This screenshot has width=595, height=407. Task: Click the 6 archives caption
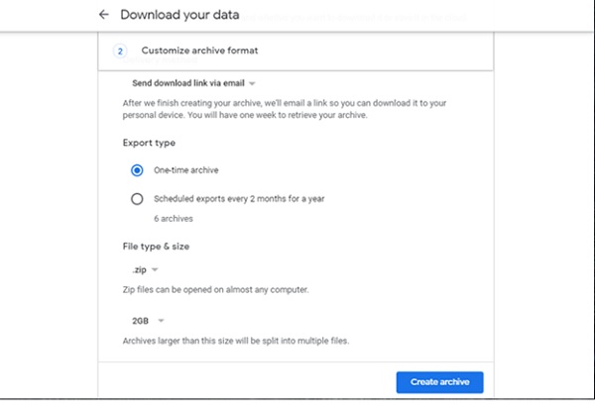(x=174, y=219)
